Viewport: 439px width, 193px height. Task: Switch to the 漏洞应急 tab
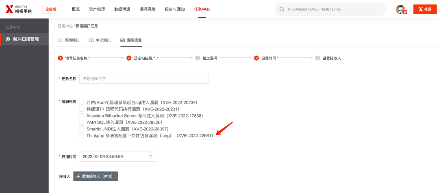[x=131, y=40]
